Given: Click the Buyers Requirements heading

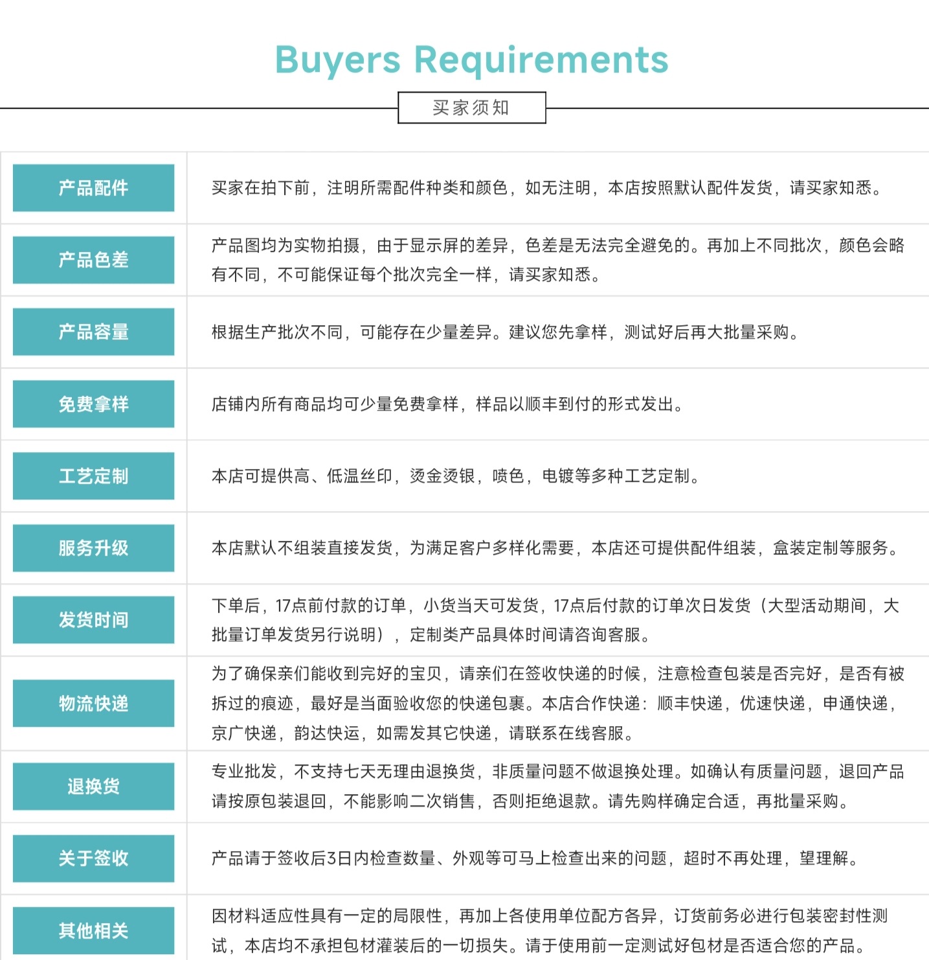Looking at the screenshot, I should [471, 60].
